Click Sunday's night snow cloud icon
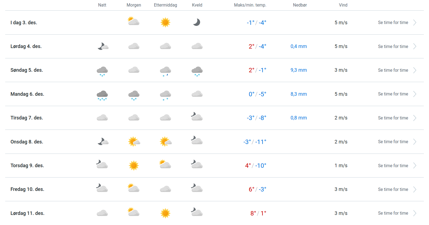The width and height of the screenshot is (429, 225). (102, 71)
